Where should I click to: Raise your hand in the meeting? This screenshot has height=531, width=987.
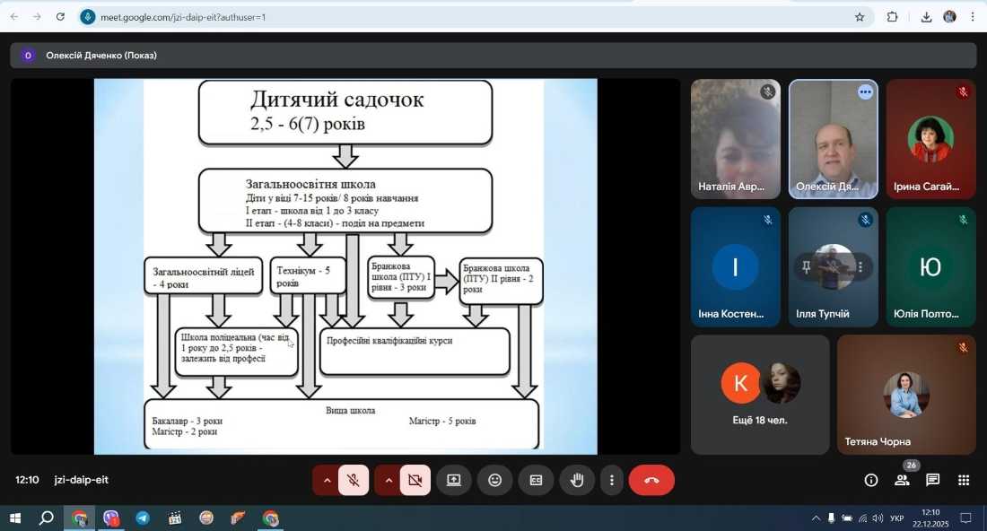pyautogui.click(x=577, y=480)
